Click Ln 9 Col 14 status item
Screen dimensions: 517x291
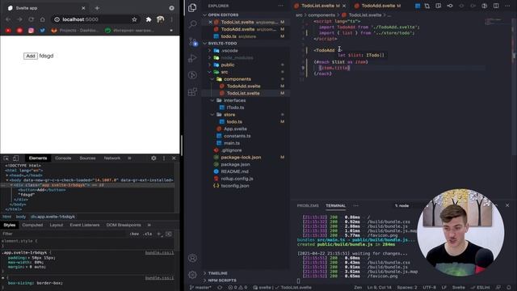[379, 288]
